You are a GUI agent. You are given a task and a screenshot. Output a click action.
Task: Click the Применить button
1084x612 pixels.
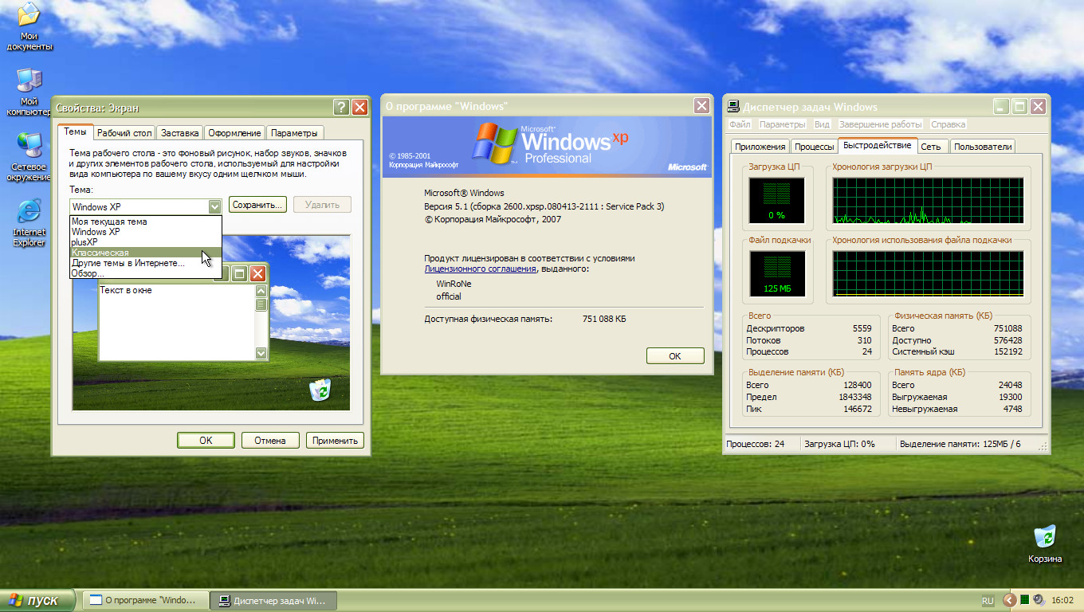tap(335, 440)
